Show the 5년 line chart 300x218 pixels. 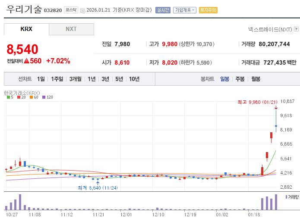tap(119, 79)
